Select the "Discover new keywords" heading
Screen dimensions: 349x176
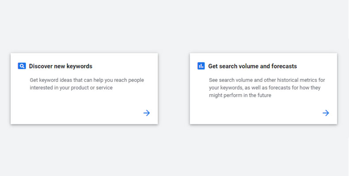pyautogui.click(x=61, y=66)
